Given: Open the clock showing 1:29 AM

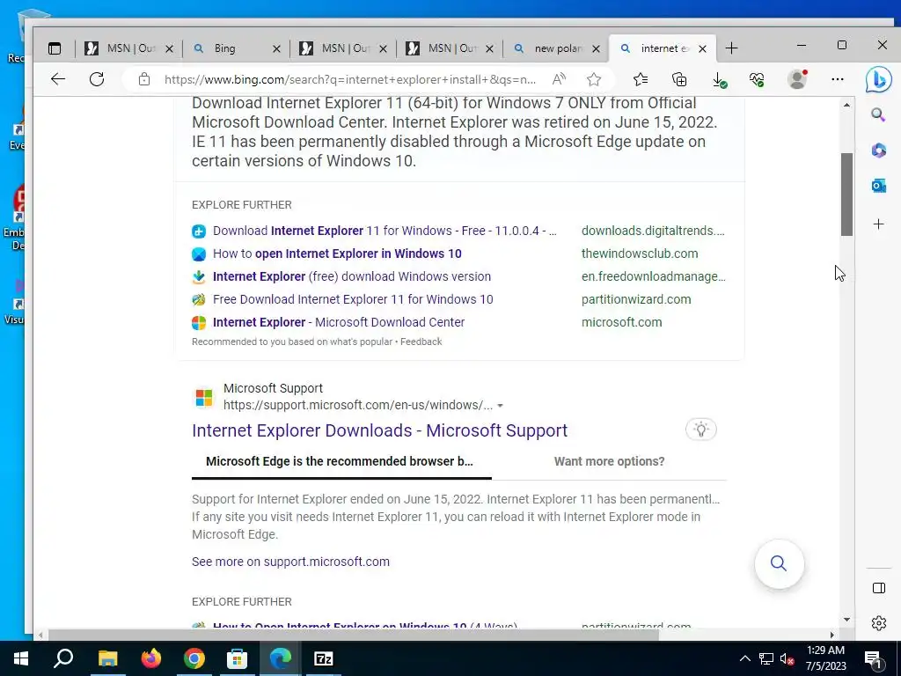Looking at the screenshot, I should [825, 658].
